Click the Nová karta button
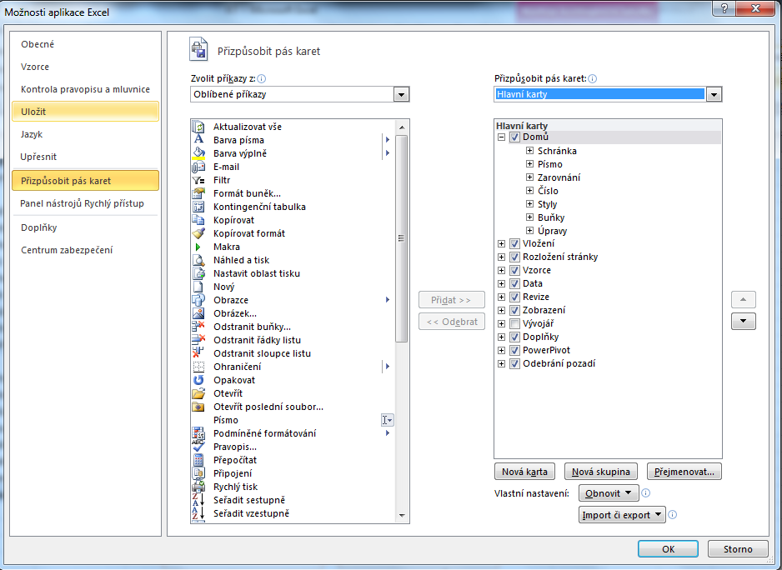The width and height of the screenshot is (782, 570). point(524,472)
